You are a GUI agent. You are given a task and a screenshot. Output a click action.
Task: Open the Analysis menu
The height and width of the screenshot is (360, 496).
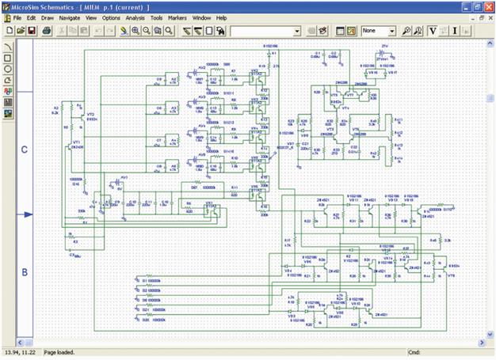pyautogui.click(x=135, y=17)
